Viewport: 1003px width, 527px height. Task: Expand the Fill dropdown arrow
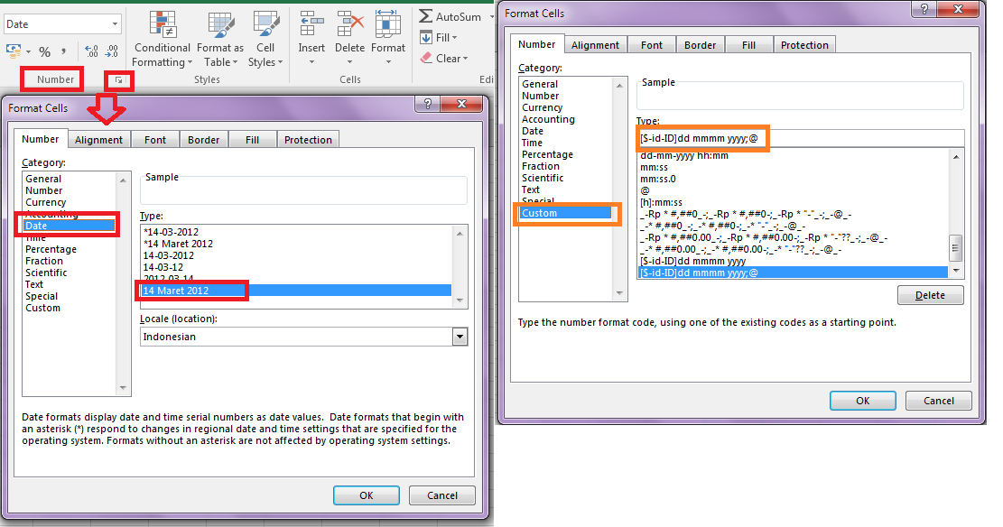[x=455, y=38]
